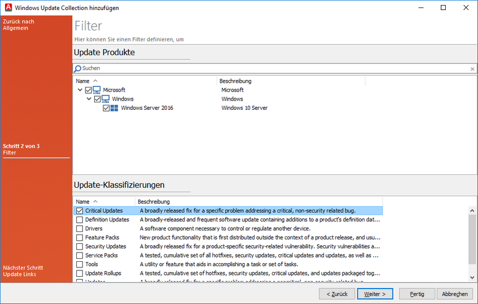Click the < Zurück button

coord(337,294)
